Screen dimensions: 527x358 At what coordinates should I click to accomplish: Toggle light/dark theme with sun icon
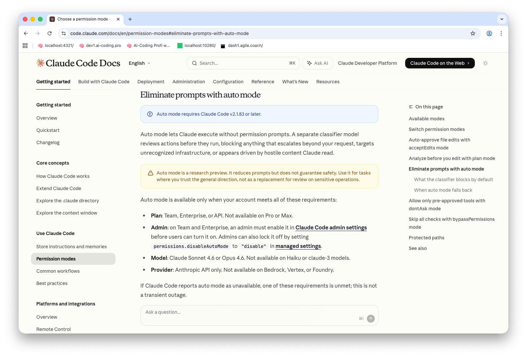(x=485, y=63)
